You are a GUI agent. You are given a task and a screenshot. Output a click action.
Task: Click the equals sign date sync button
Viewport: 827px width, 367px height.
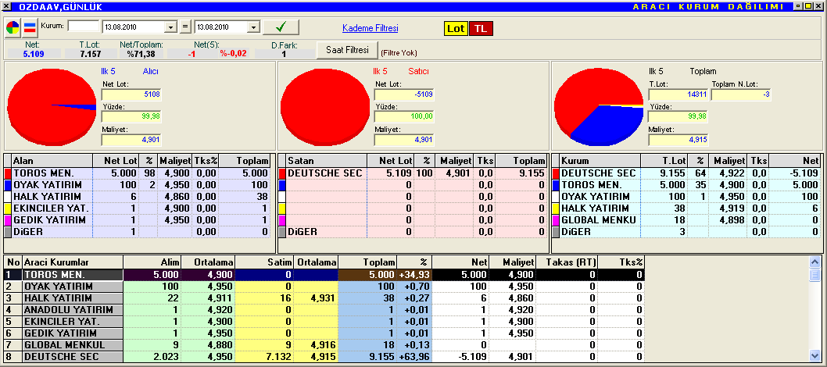pyautogui.click(x=184, y=28)
